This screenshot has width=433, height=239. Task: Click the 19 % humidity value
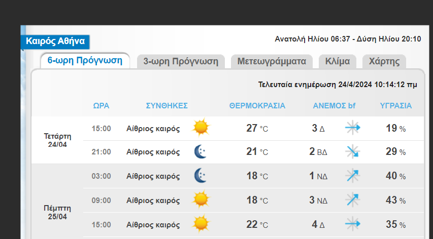(x=396, y=128)
